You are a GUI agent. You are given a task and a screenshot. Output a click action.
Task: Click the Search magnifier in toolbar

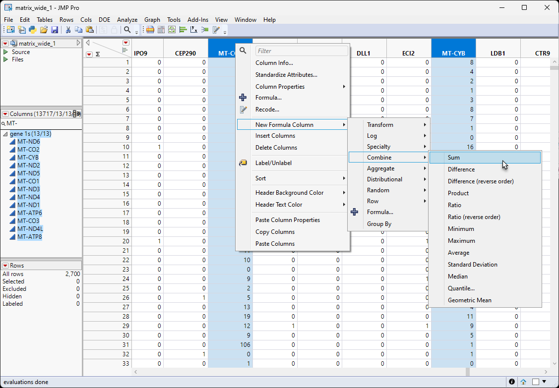pyautogui.click(x=127, y=30)
